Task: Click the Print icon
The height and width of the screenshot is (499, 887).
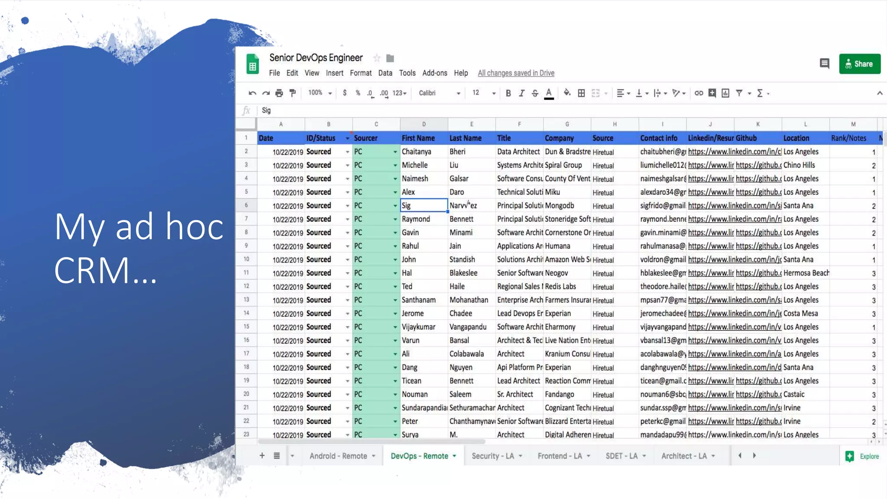Action: pos(279,93)
